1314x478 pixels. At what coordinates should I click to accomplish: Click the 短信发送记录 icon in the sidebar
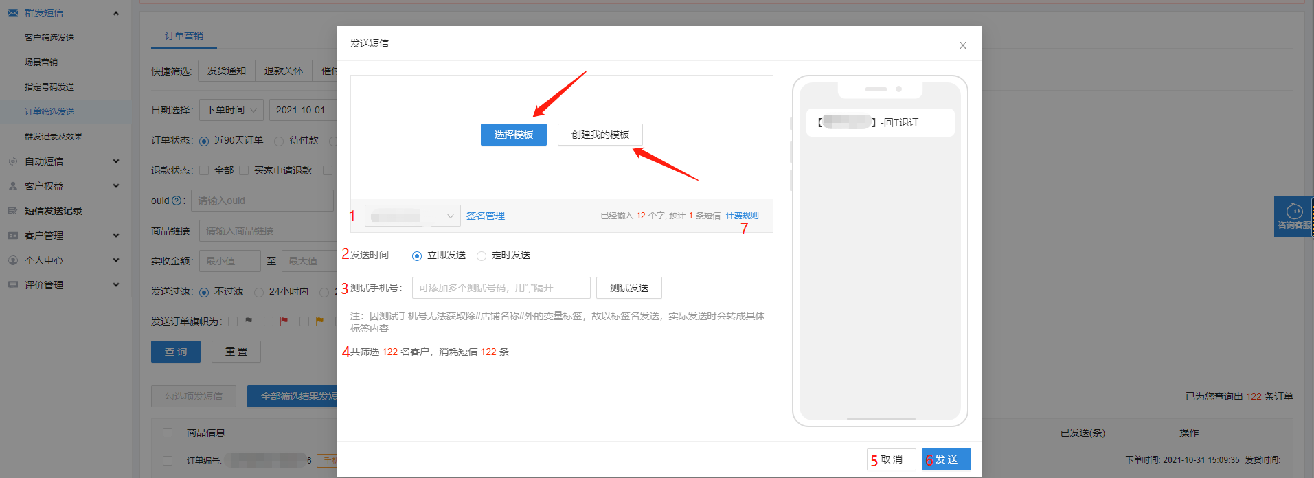pos(13,211)
